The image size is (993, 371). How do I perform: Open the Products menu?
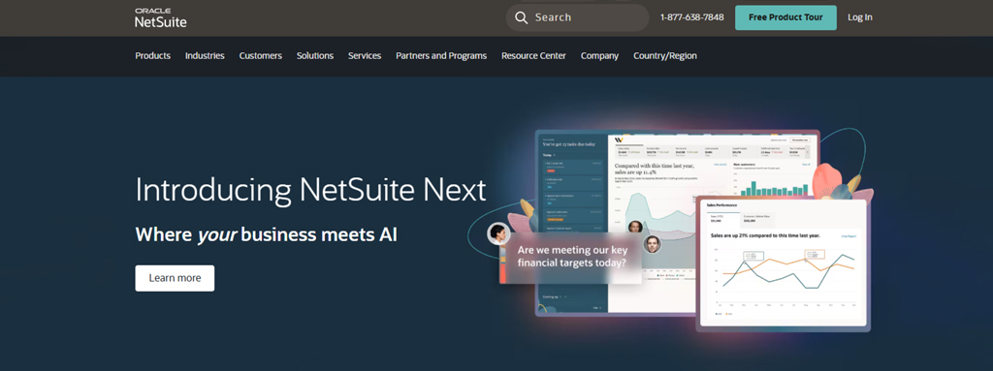tap(152, 56)
